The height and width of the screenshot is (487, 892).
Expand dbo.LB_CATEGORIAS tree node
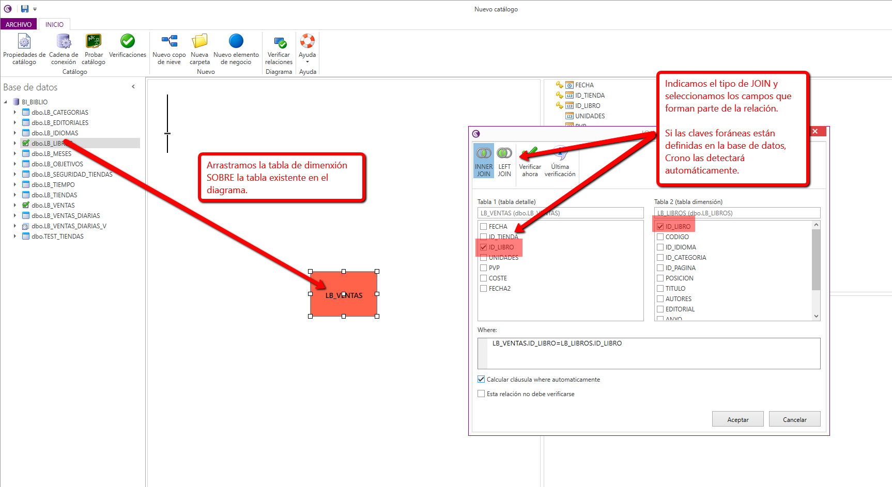click(x=15, y=113)
